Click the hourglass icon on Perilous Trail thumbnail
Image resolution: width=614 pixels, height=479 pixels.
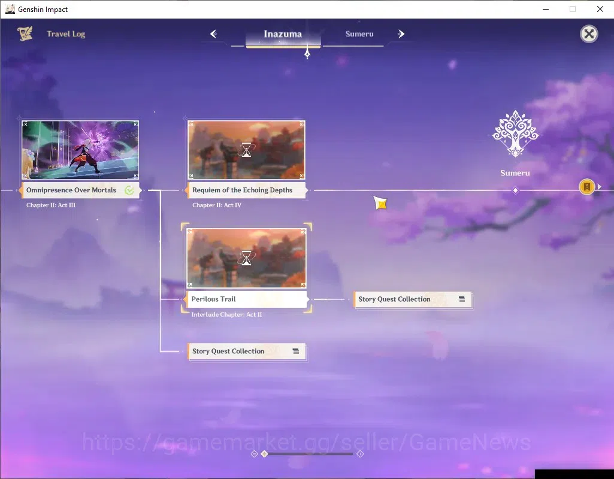tap(246, 258)
